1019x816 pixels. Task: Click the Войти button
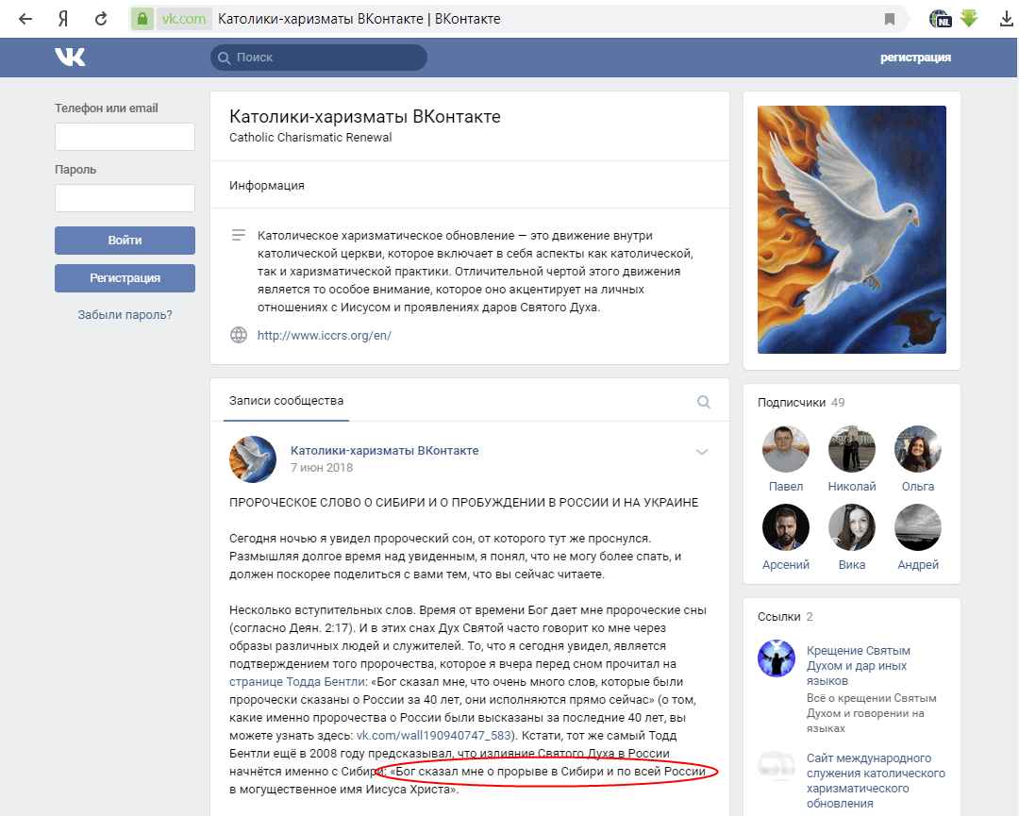(125, 240)
